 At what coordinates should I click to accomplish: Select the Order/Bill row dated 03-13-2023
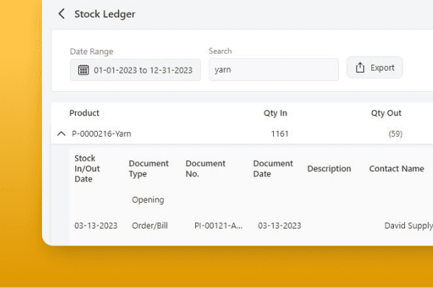251,226
